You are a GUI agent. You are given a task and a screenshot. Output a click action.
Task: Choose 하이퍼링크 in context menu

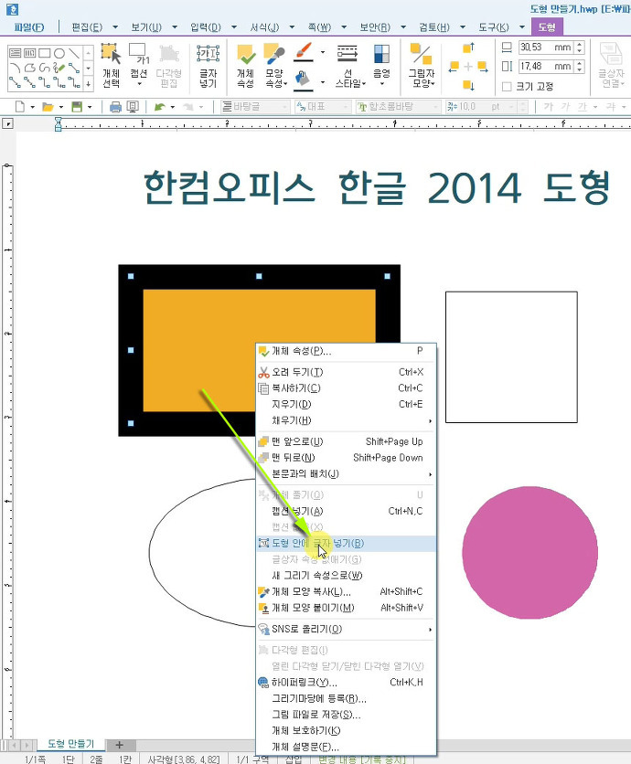pos(346,683)
